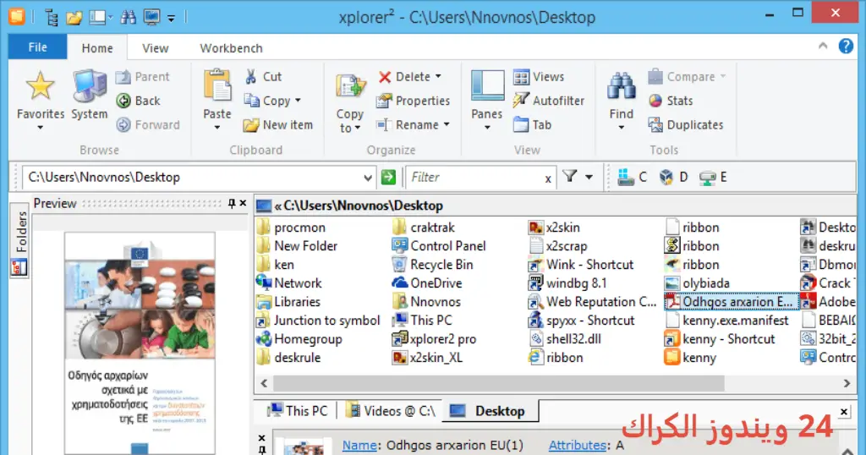Switch to the View ribbon tab
The height and width of the screenshot is (455, 866).
[156, 48]
